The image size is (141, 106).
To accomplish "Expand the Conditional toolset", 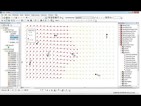I will (121, 47).
